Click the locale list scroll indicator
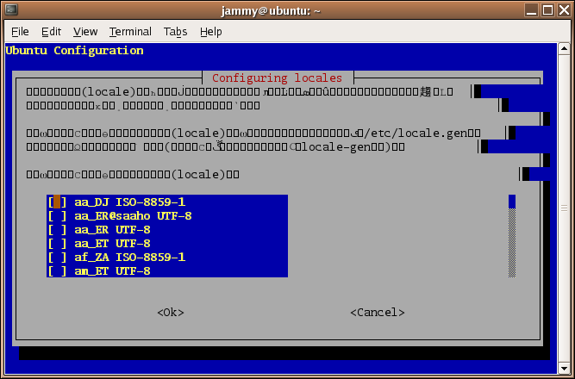 (512, 202)
